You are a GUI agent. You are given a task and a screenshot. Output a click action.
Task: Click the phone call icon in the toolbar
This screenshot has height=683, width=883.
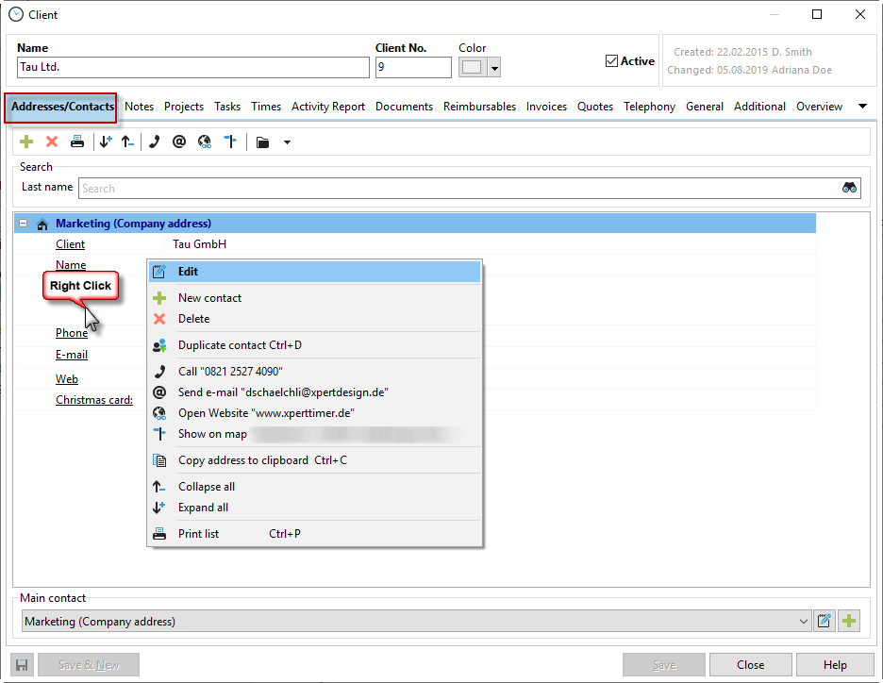[154, 142]
